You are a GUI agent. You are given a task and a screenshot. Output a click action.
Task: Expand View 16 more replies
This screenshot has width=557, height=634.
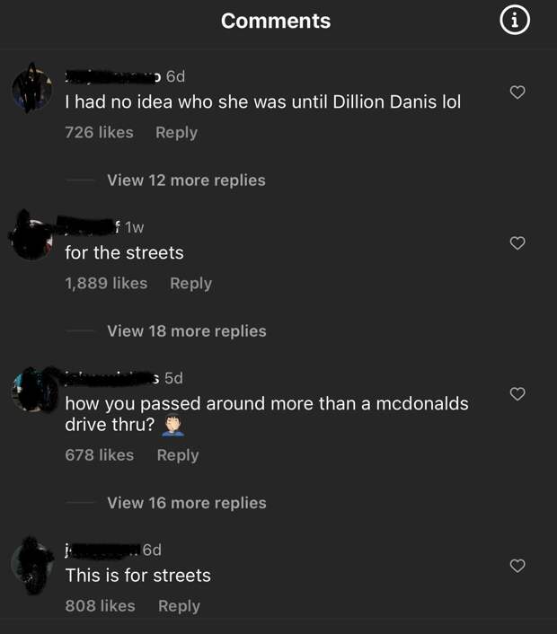pyautogui.click(x=187, y=503)
